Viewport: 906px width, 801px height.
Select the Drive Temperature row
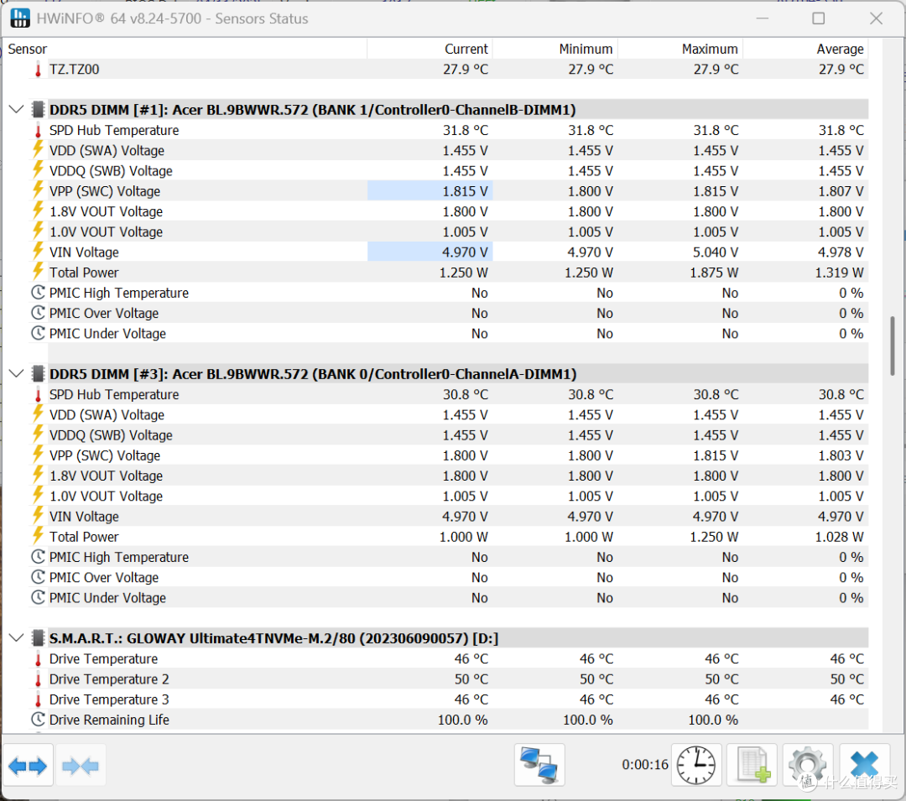[x=448, y=659]
